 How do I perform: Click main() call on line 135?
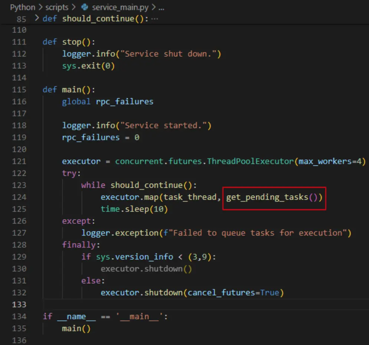click(x=76, y=328)
